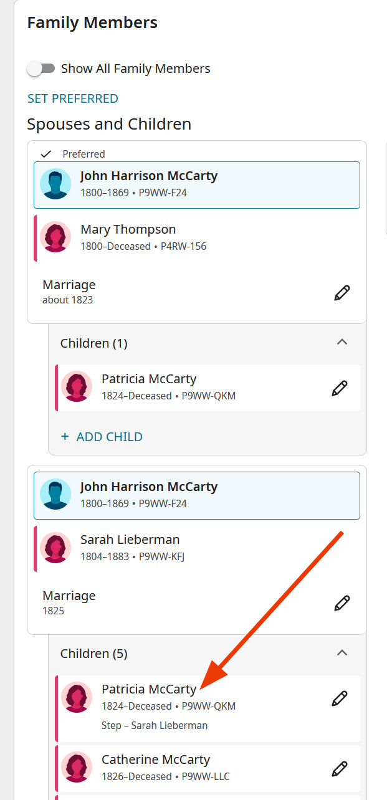This screenshot has width=387, height=800.
Task: Select the preferred John Harrison McCarty card
Action: pyautogui.click(x=148, y=176)
